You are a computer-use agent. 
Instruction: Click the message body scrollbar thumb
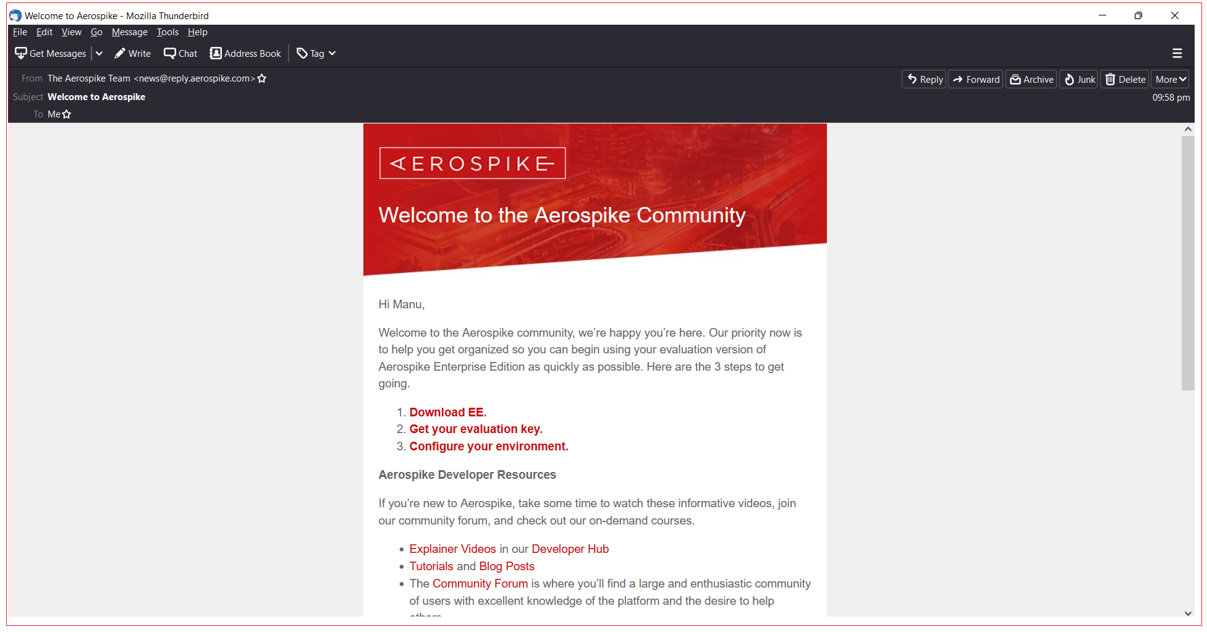(x=1187, y=263)
